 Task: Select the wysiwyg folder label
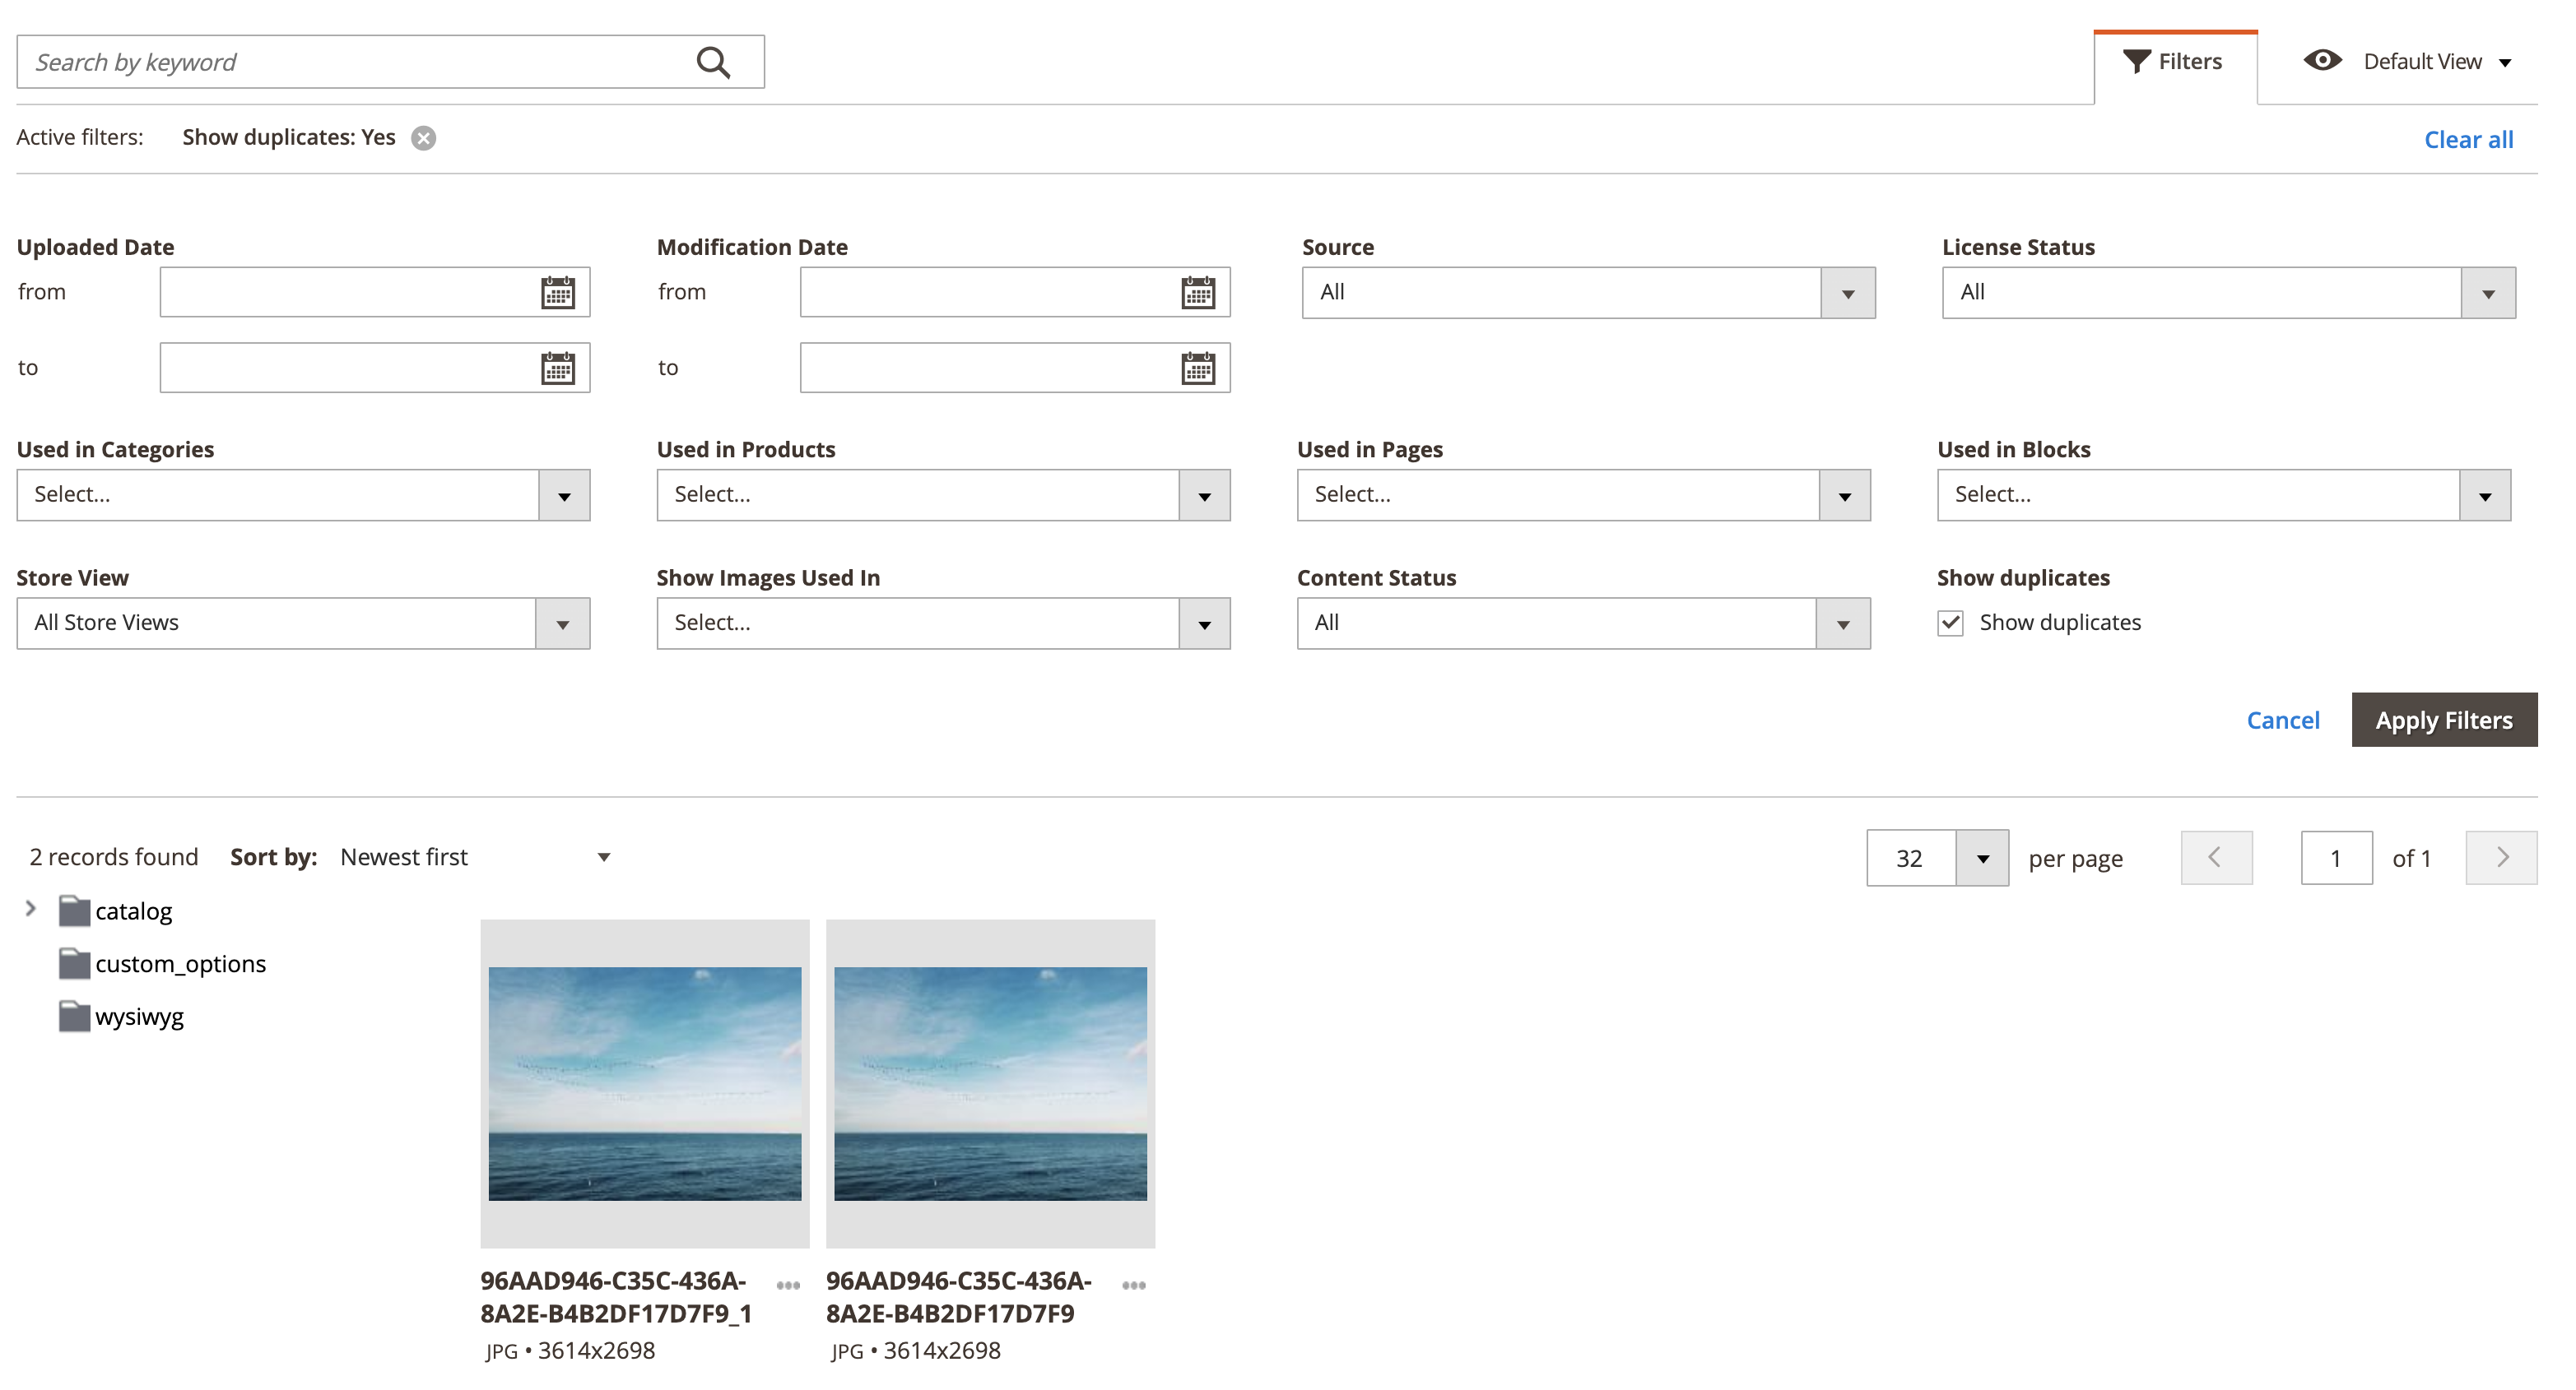pos(140,1017)
